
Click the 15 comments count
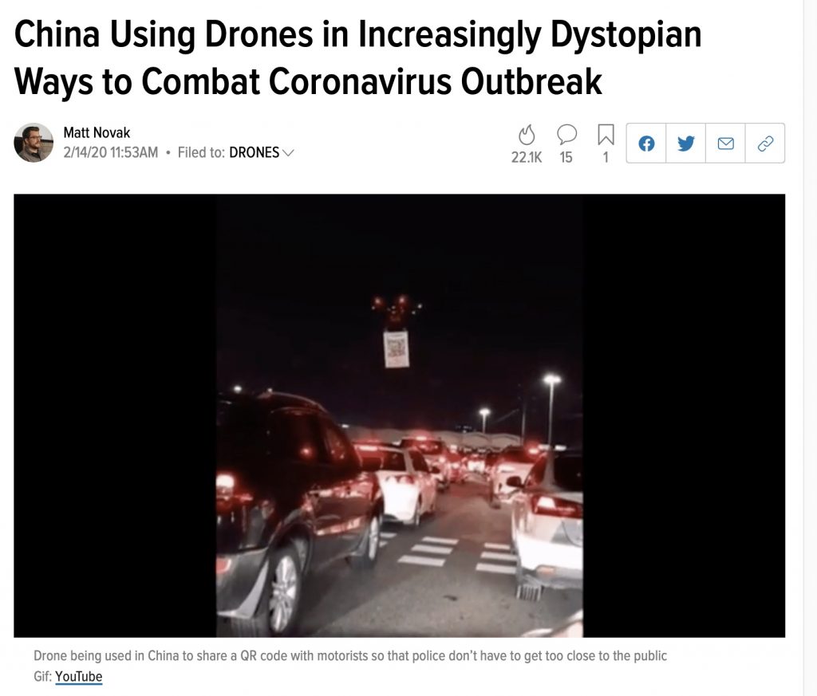click(x=566, y=157)
